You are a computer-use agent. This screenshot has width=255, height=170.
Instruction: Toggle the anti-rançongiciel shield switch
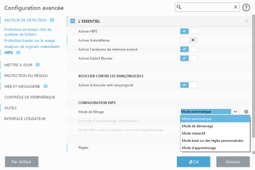pos(188,85)
